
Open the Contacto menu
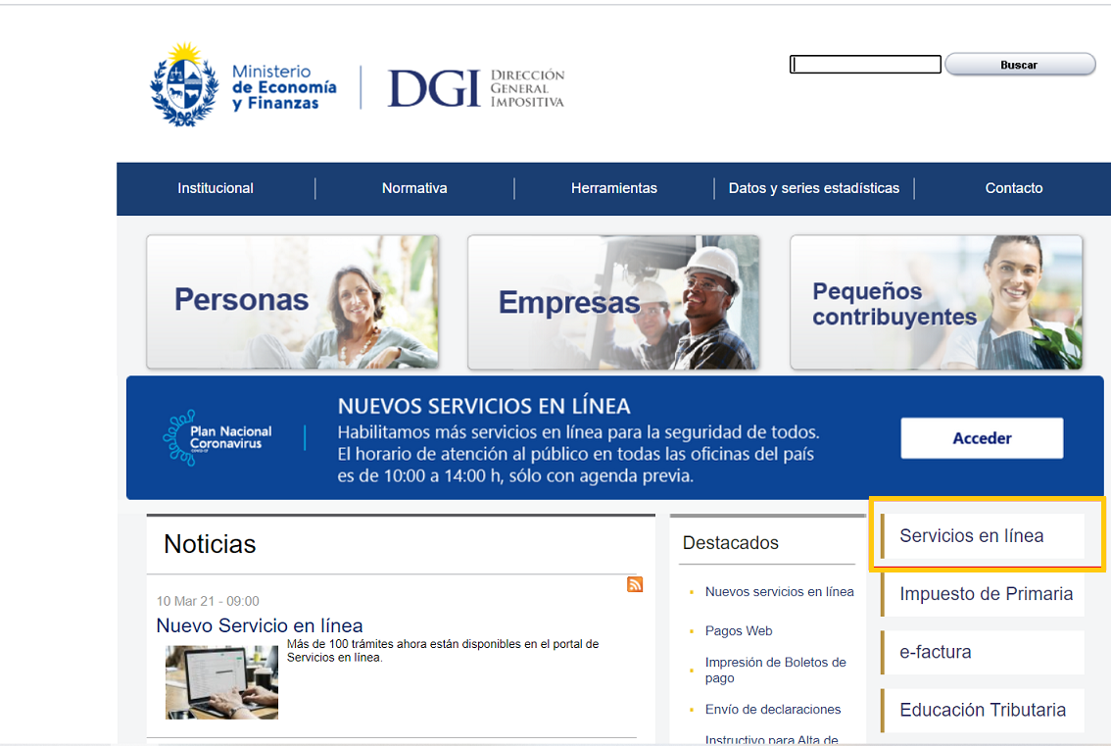click(1014, 188)
